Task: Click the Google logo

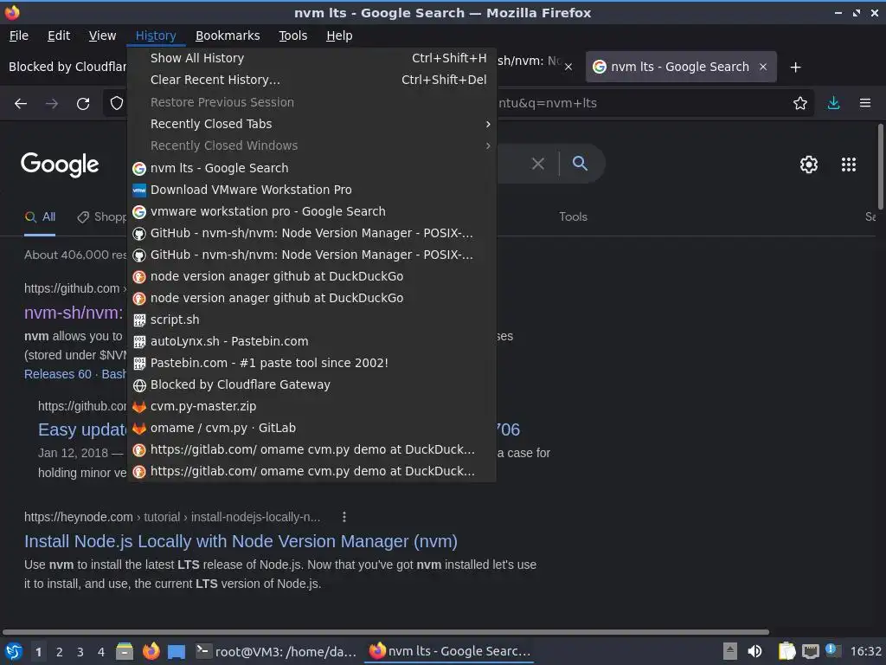Action: (x=60, y=165)
